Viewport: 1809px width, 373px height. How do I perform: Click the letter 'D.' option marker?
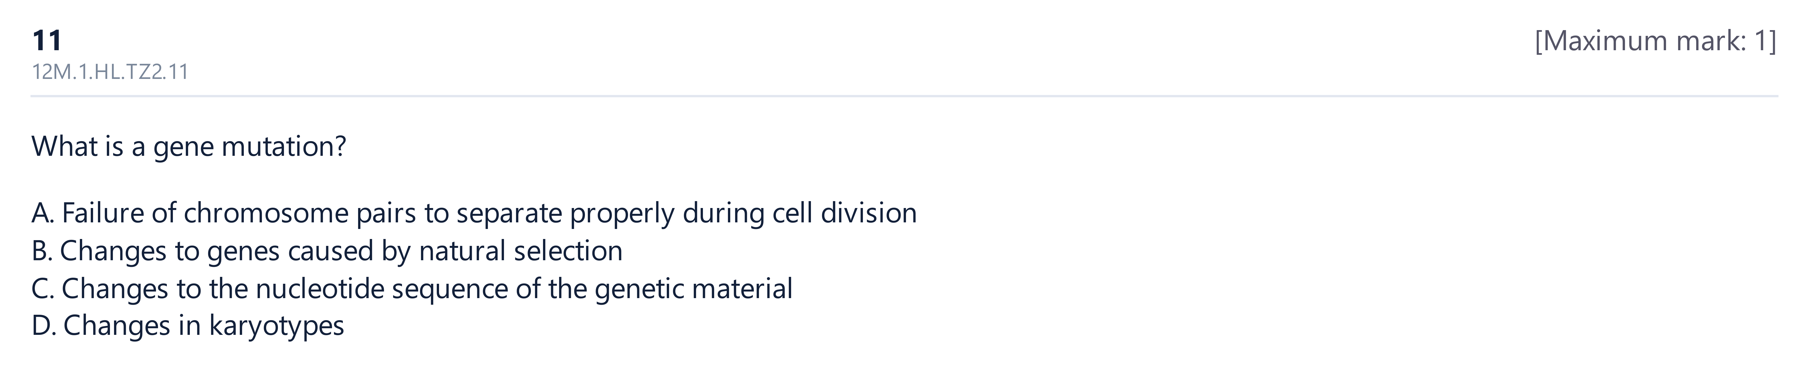(44, 326)
